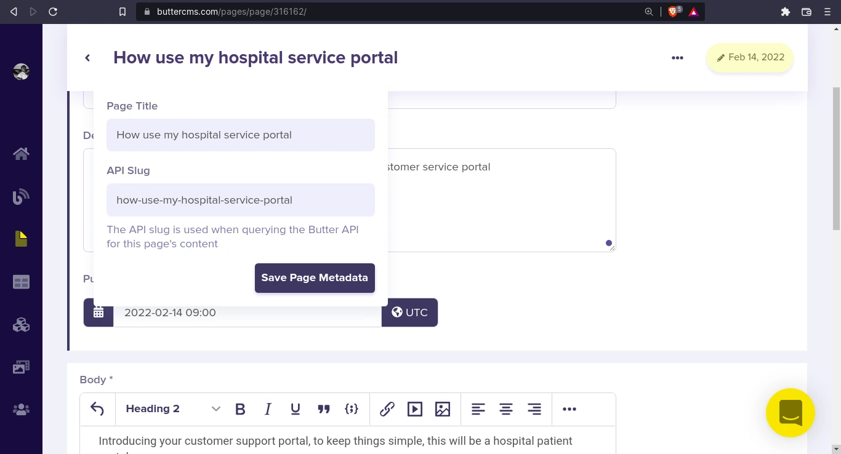841x454 pixels.
Task: Click the body text starting 'Introducing your customer'
Action: (x=336, y=441)
